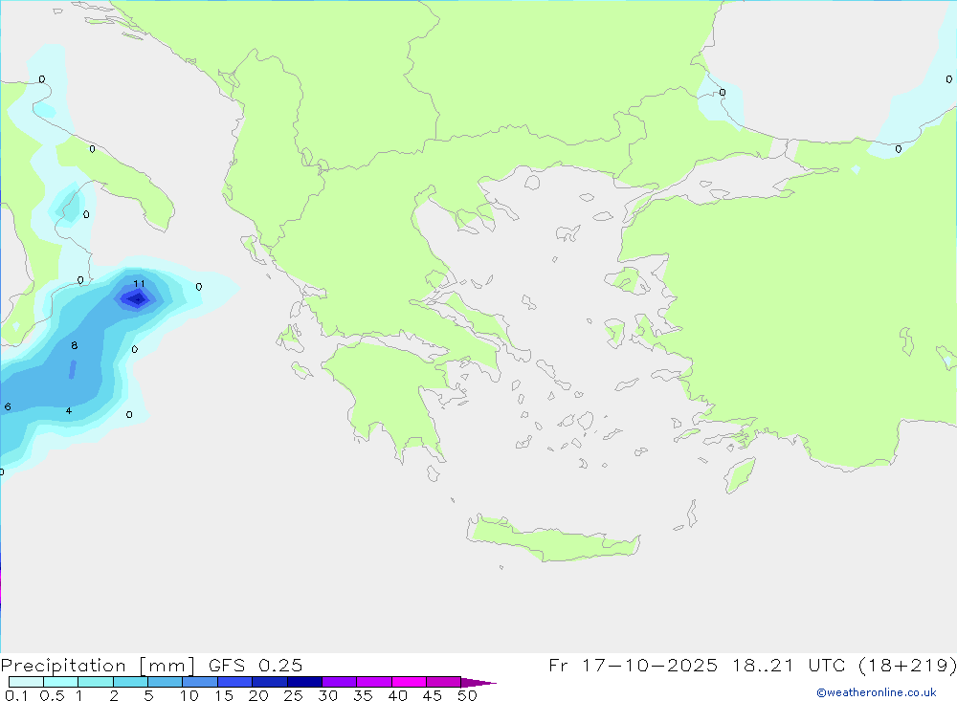Viewport: 957px width, 701px height.
Task: Click the '(18+219)' forecast run text
Action: (x=907, y=666)
